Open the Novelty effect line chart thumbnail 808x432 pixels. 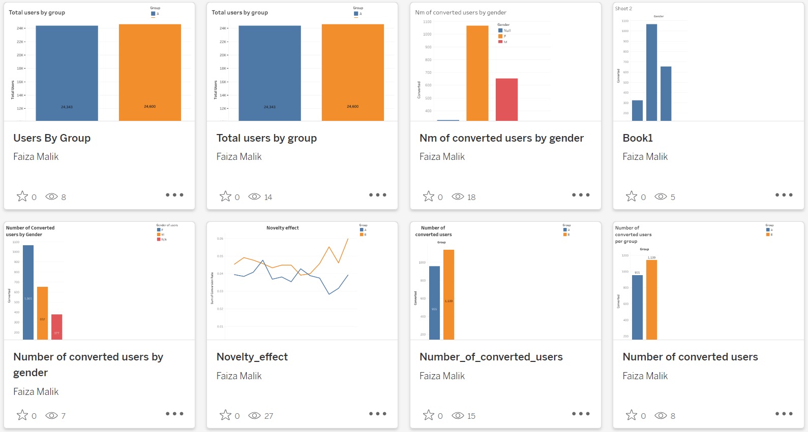click(302, 281)
